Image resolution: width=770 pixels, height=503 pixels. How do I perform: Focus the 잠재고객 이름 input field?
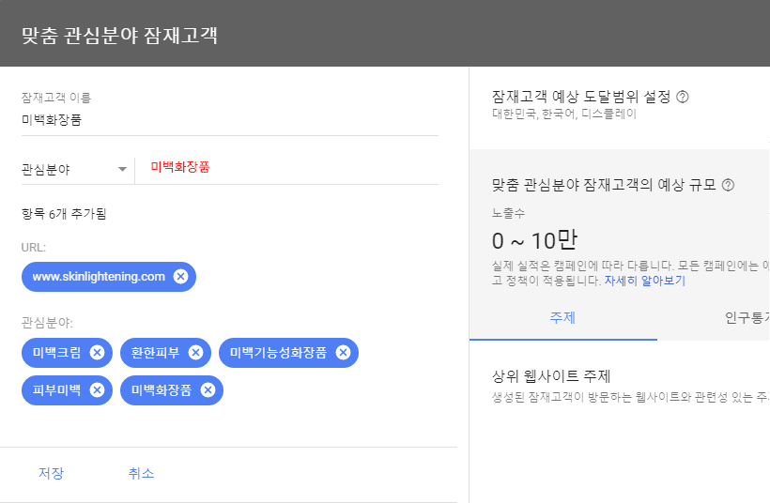(229, 120)
